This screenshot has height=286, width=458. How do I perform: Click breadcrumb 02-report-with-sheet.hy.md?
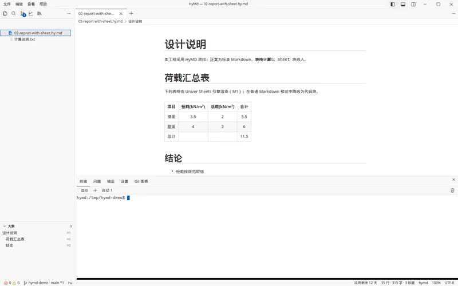tap(100, 21)
